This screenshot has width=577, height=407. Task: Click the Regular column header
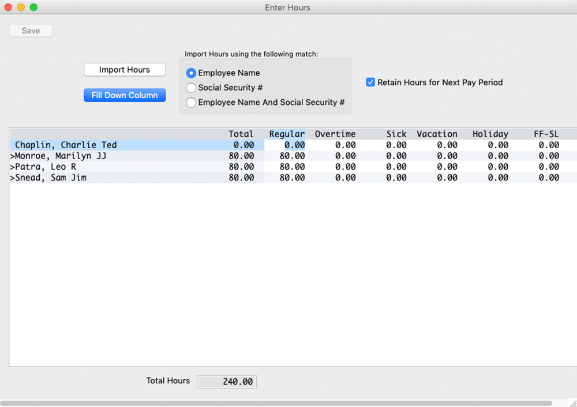click(x=287, y=134)
